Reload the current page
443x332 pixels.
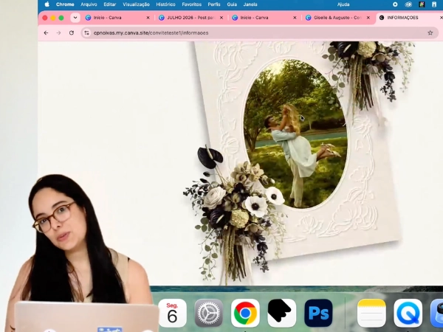(x=72, y=33)
